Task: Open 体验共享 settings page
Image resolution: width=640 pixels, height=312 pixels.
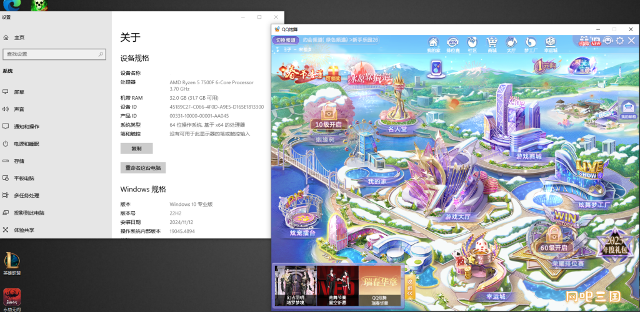Action: [56, 230]
